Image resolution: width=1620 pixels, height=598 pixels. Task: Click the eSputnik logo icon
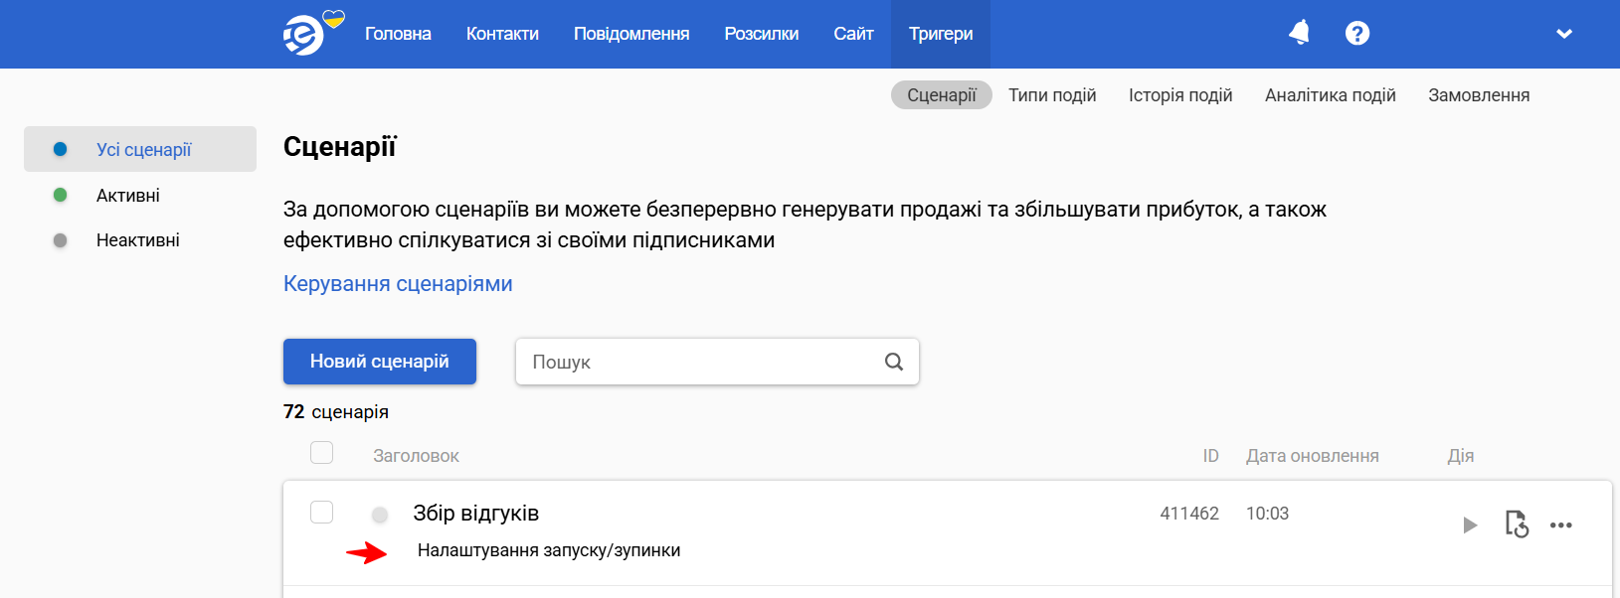click(x=304, y=35)
